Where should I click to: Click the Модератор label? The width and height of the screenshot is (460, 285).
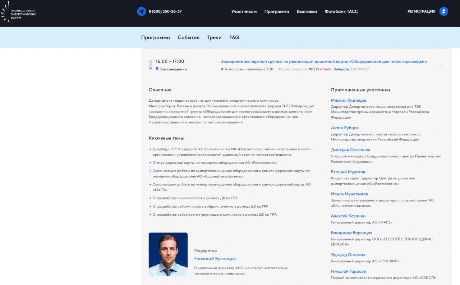coord(206,250)
